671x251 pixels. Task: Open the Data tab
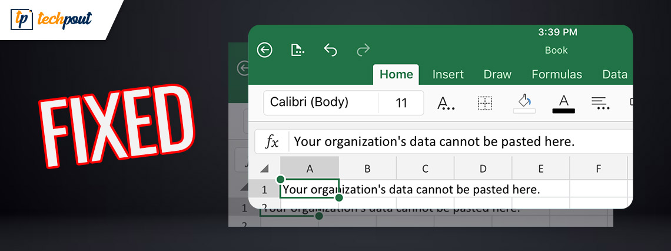point(614,74)
